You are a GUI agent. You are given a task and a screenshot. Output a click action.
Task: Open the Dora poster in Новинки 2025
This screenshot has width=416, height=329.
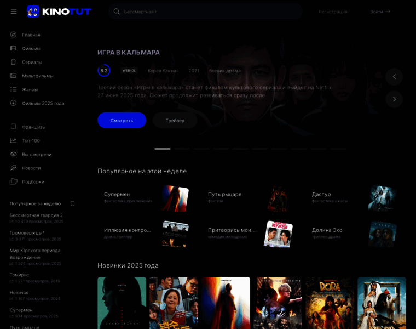[330, 303]
